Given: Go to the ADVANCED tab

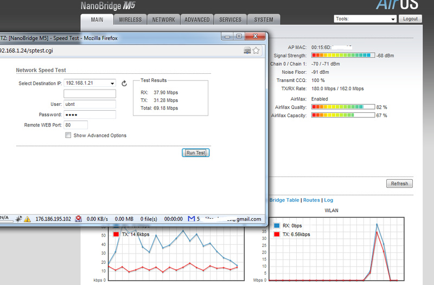Looking at the screenshot, I should point(197,20).
